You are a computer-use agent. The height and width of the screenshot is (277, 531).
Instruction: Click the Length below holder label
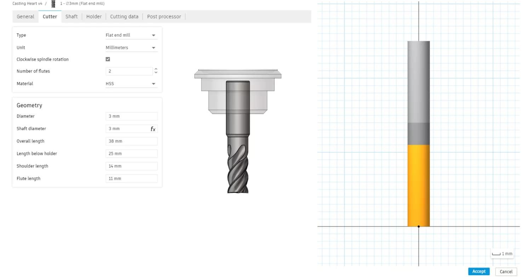coord(37,154)
